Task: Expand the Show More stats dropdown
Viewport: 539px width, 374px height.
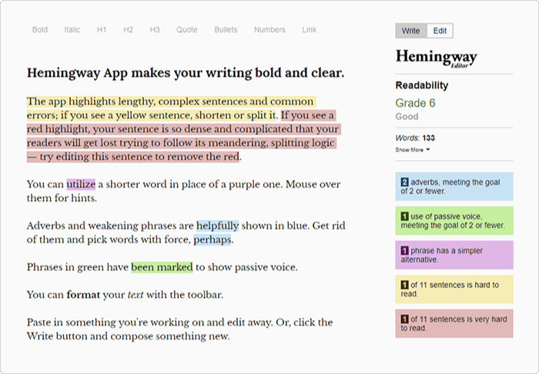Action: click(x=413, y=150)
